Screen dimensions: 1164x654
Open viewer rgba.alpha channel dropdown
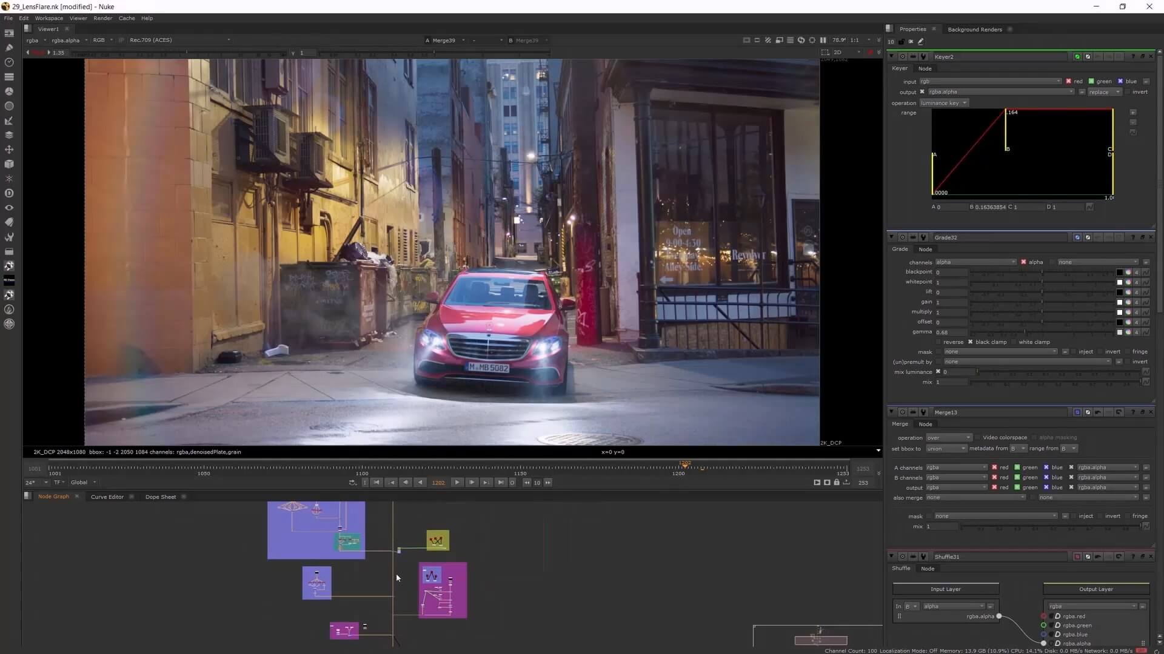pyautogui.click(x=69, y=41)
